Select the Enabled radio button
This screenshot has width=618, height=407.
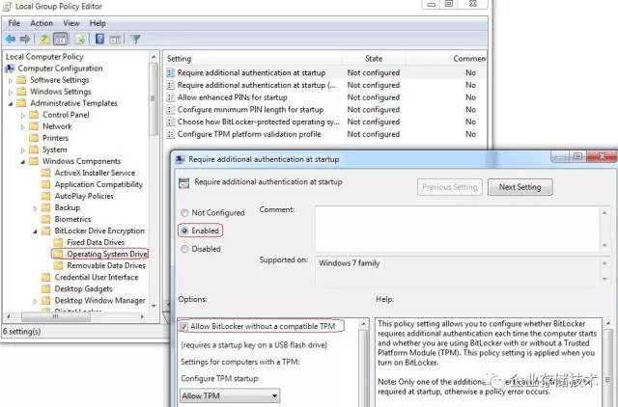click(184, 231)
